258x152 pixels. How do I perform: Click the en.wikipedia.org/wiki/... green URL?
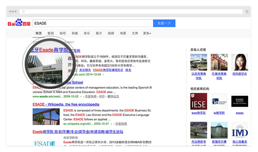pyautogui.click(x=78, y=124)
